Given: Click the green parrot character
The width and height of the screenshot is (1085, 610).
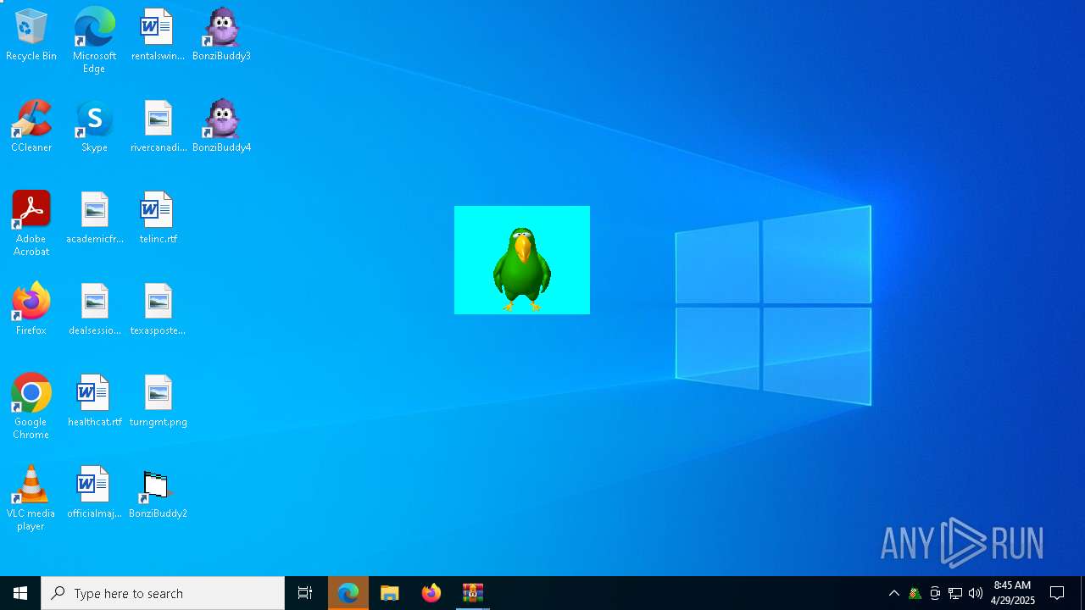Looking at the screenshot, I should pyautogui.click(x=522, y=268).
